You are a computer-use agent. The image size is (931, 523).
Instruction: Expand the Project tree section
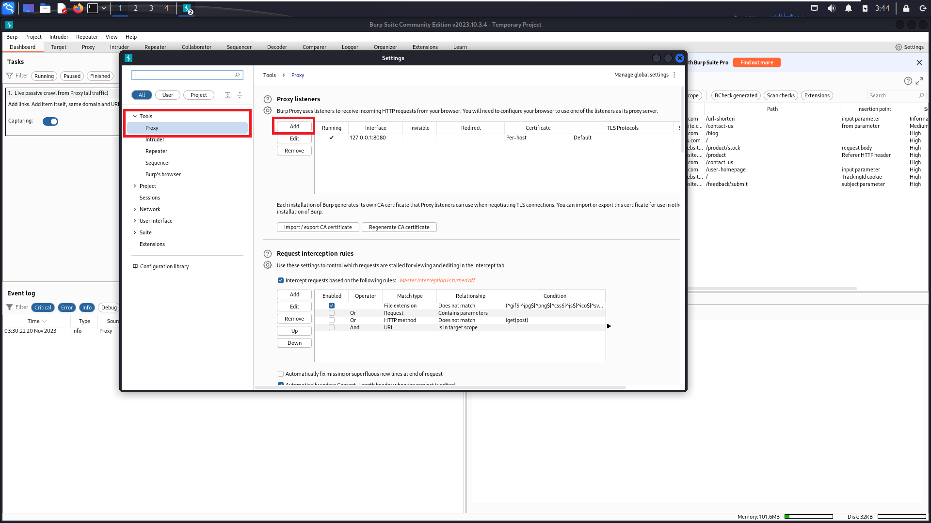pyautogui.click(x=135, y=186)
